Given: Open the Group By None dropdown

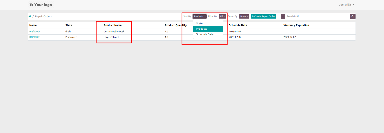Looking at the screenshot, I should pyautogui.click(x=244, y=16).
